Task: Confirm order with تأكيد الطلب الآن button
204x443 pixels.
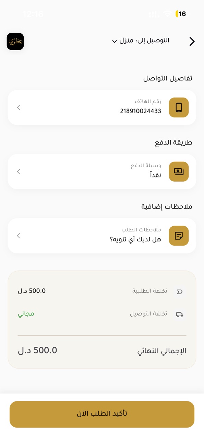Action: click(102, 414)
